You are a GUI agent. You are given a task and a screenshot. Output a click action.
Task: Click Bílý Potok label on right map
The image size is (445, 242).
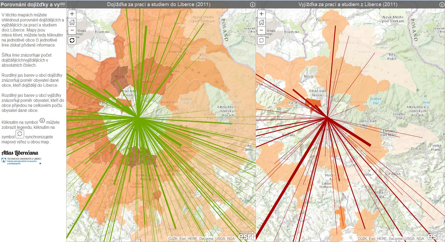click(392, 56)
